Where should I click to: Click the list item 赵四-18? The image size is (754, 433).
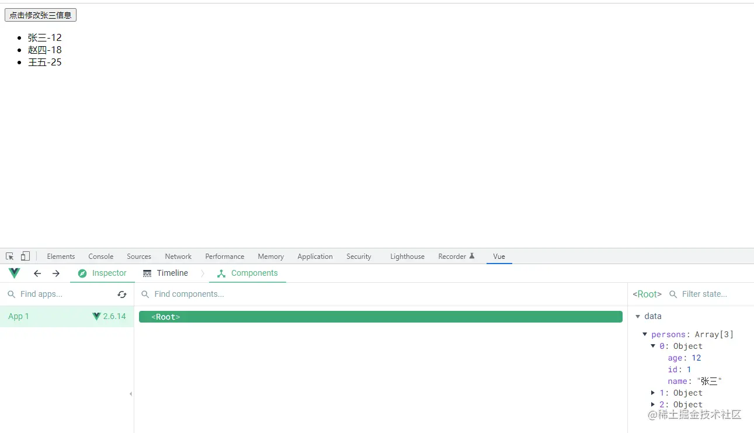[45, 50]
